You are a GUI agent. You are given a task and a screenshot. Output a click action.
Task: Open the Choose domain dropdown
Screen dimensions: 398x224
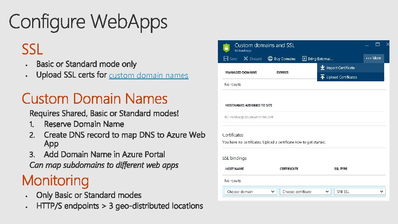250,191
